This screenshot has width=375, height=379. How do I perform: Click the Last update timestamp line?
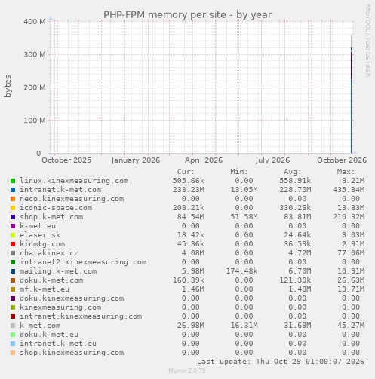[x=281, y=362]
